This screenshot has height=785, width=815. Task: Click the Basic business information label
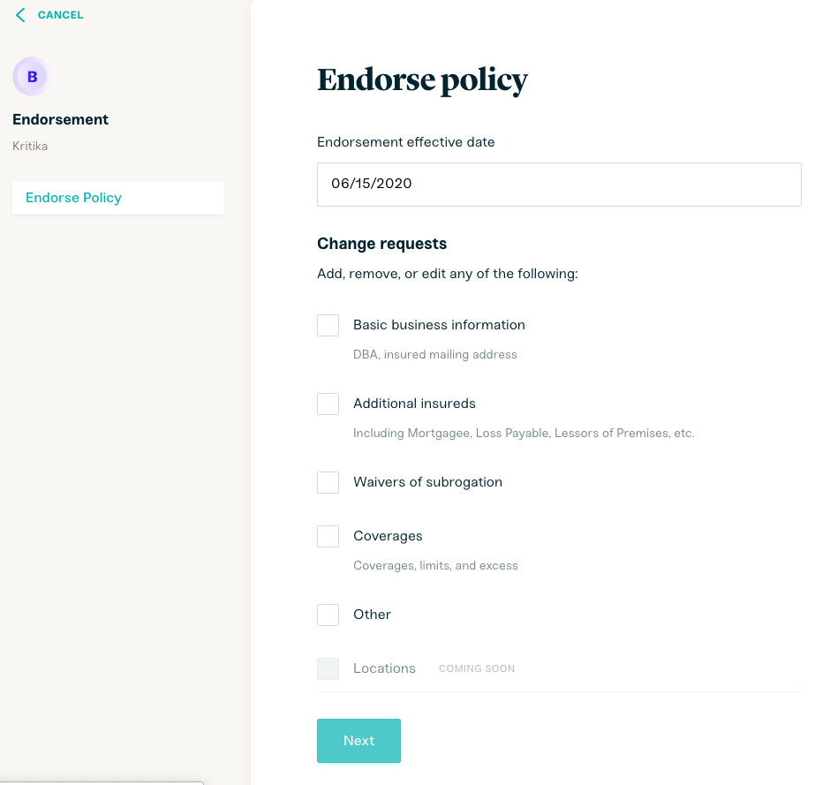point(439,325)
